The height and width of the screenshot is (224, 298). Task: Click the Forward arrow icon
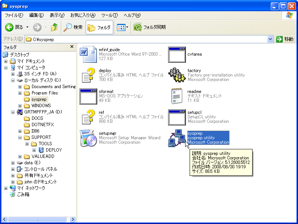coord(37,27)
